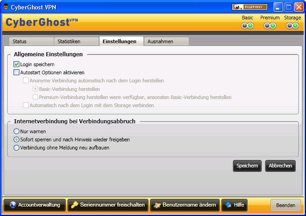Uncheck Login speichern checkbox
The width and height of the screenshot is (306, 216).
pos(16,64)
